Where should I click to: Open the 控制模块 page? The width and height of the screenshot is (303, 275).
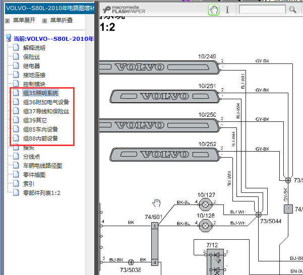34,84
